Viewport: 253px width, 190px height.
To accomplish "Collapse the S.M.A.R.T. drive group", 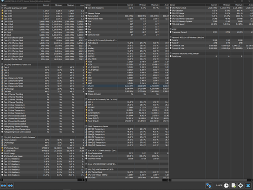I will (x=86, y=150).
